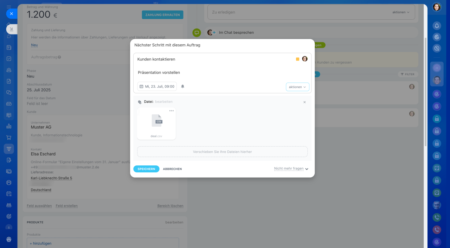Viewport: 450px width, 248px height.
Task: Open the date picker showing Mi, 23. Juli, 09:00
Action: pyautogui.click(x=157, y=87)
